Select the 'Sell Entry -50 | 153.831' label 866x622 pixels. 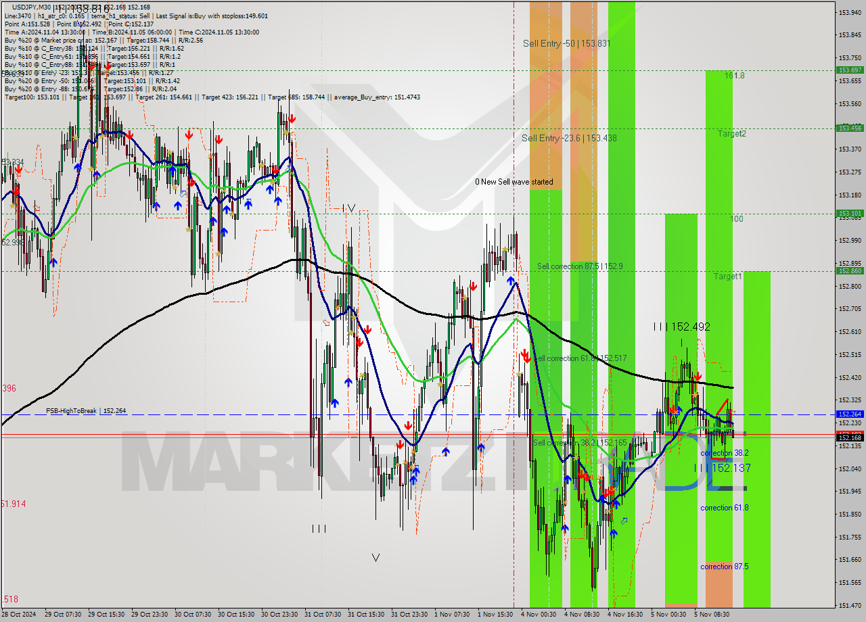[x=566, y=43]
